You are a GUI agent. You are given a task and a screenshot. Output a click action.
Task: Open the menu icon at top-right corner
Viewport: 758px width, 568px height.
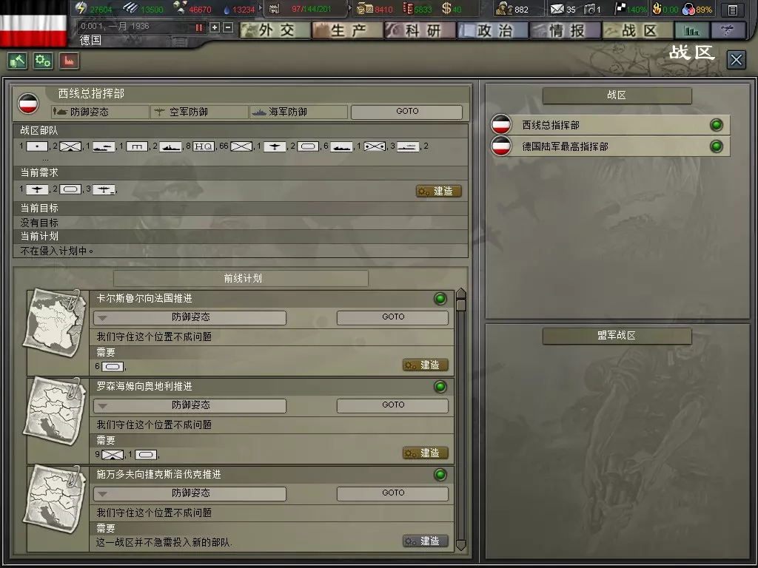coord(732,10)
